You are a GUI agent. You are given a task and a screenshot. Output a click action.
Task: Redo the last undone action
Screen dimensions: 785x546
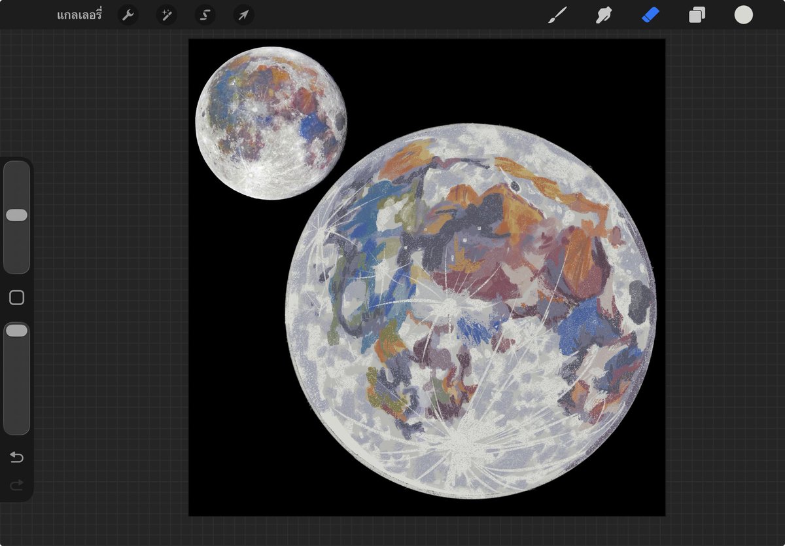16,485
